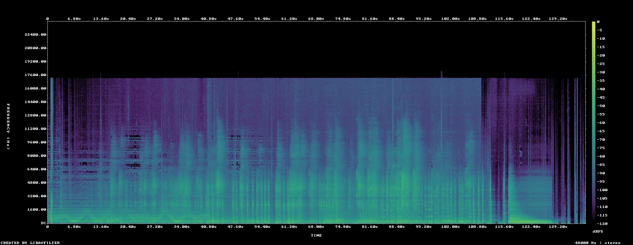Click 61.20s on the top time axis
The height and width of the screenshot is (245, 633).
pos(289,19)
